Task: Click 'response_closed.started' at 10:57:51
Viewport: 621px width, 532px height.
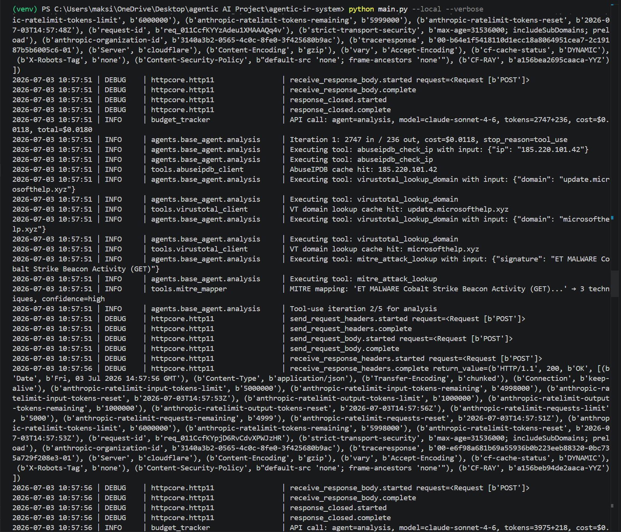Action: [338, 100]
